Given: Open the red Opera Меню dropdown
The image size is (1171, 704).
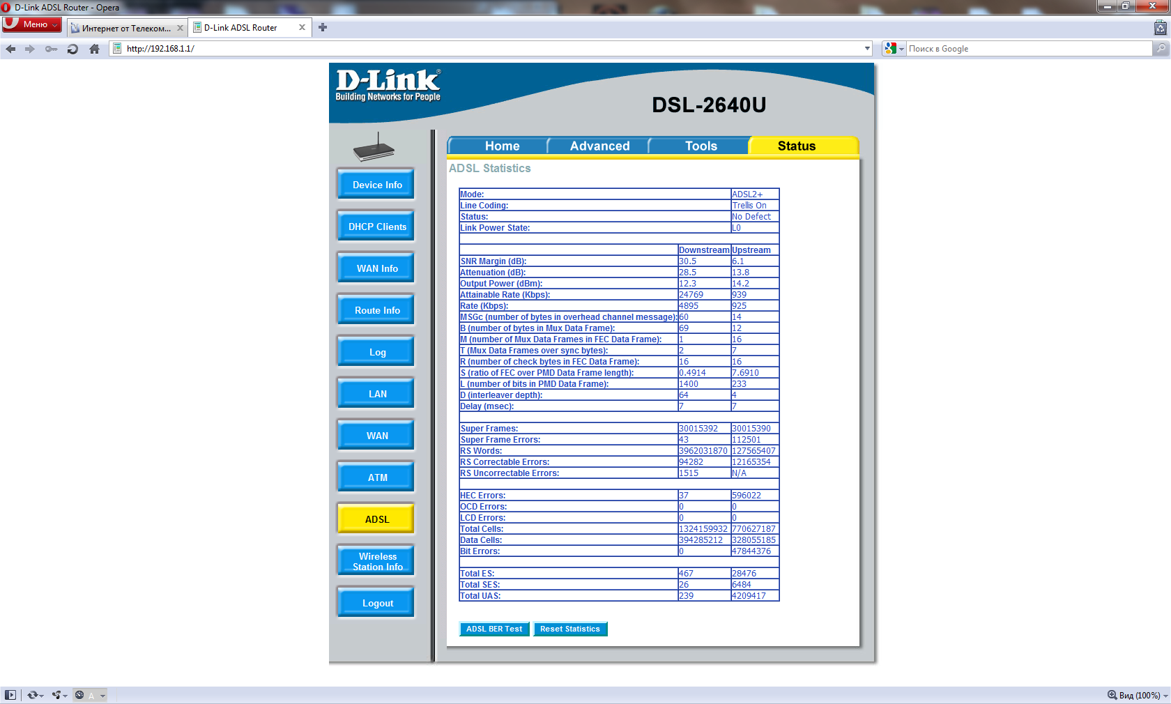Looking at the screenshot, I should point(32,24).
